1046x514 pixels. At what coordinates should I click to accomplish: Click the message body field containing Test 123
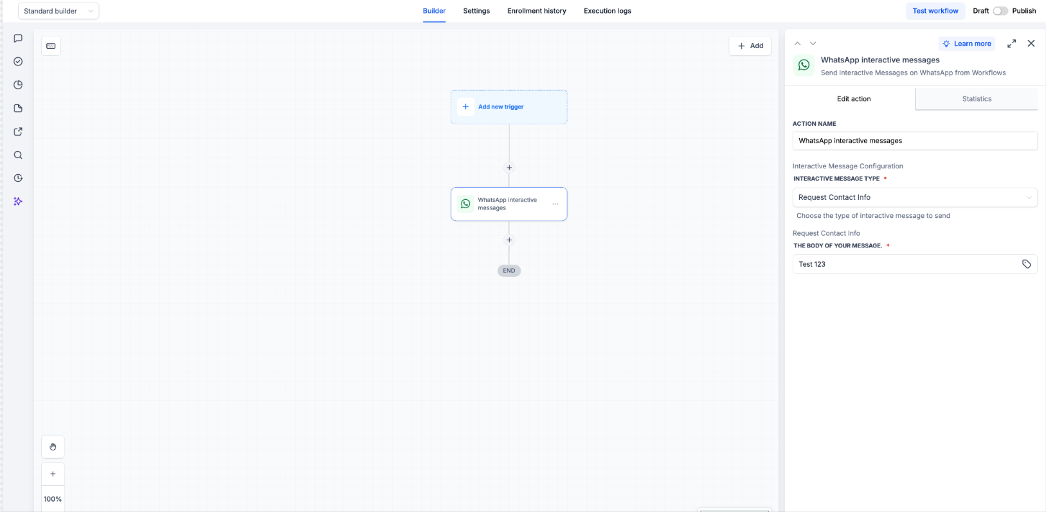click(915, 264)
